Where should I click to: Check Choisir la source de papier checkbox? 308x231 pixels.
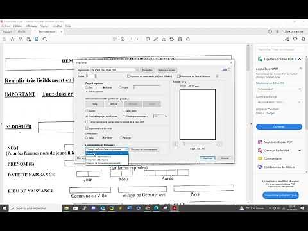(x=87, y=122)
